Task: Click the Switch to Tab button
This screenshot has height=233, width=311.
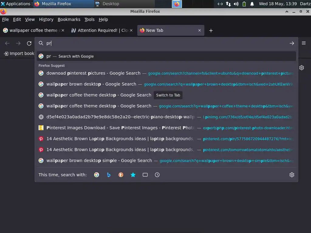Action: (168, 95)
